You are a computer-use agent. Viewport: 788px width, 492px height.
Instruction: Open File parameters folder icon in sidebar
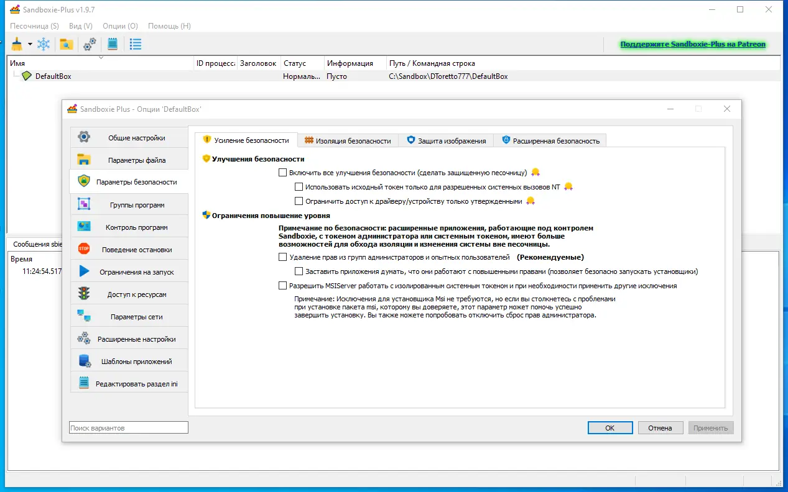[x=84, y=160]
